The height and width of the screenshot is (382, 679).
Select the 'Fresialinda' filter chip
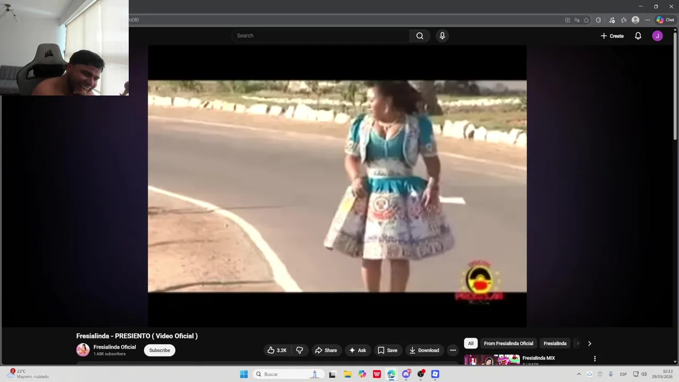[x=555, y=343]
